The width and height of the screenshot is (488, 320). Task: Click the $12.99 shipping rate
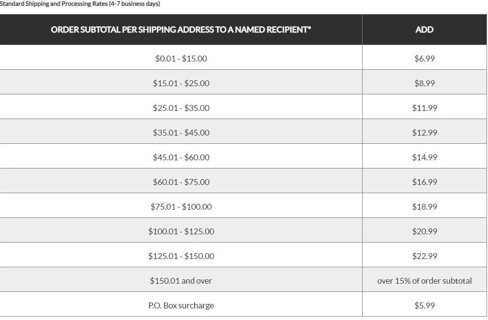pyautogui.click(x=424, y=133)
